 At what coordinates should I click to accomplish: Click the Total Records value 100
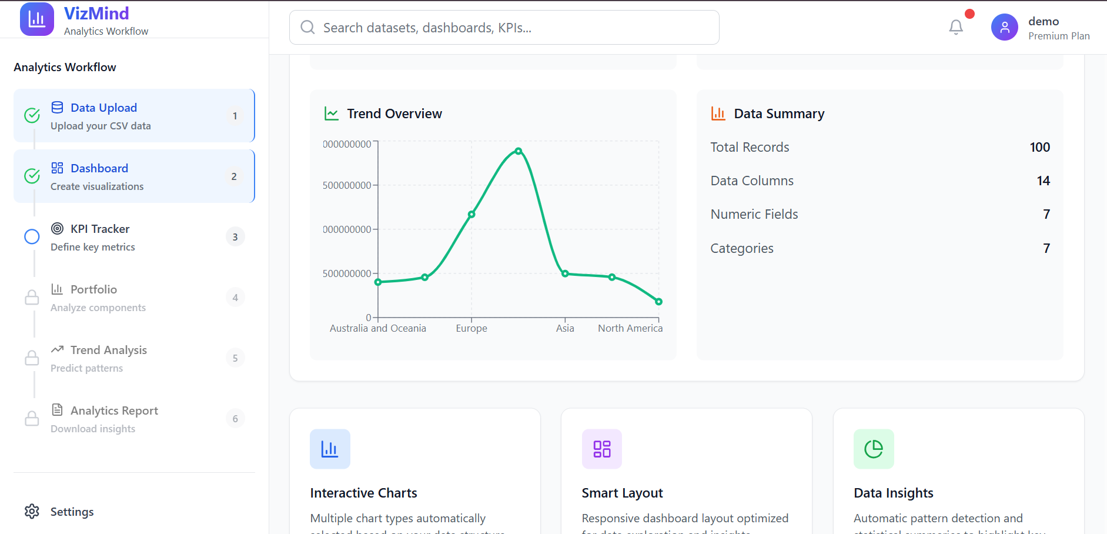click(1040, 147)
